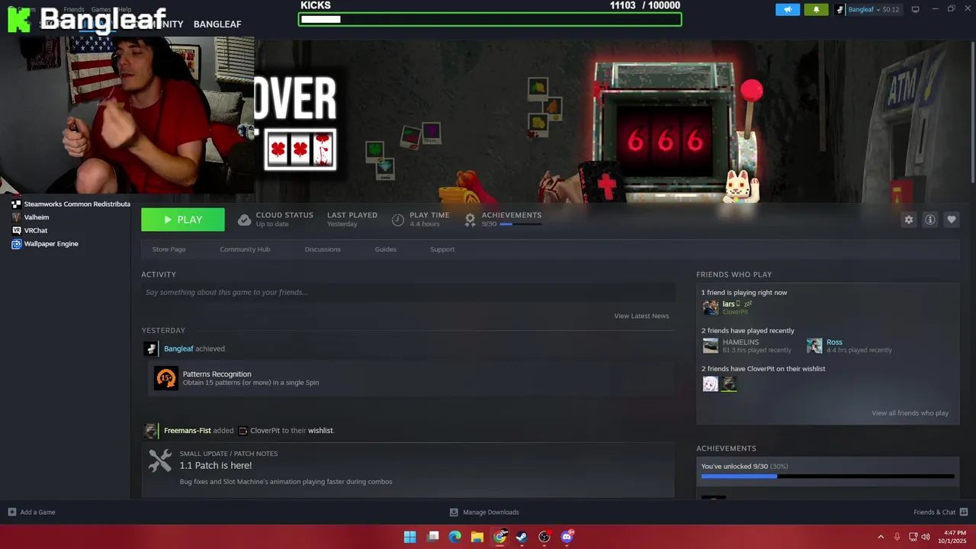Open the Patterns Recognition achievement icon
Image resolution: width=976 pixels, height=549 pixels.
pyautogui.click(x=165, y=378)
